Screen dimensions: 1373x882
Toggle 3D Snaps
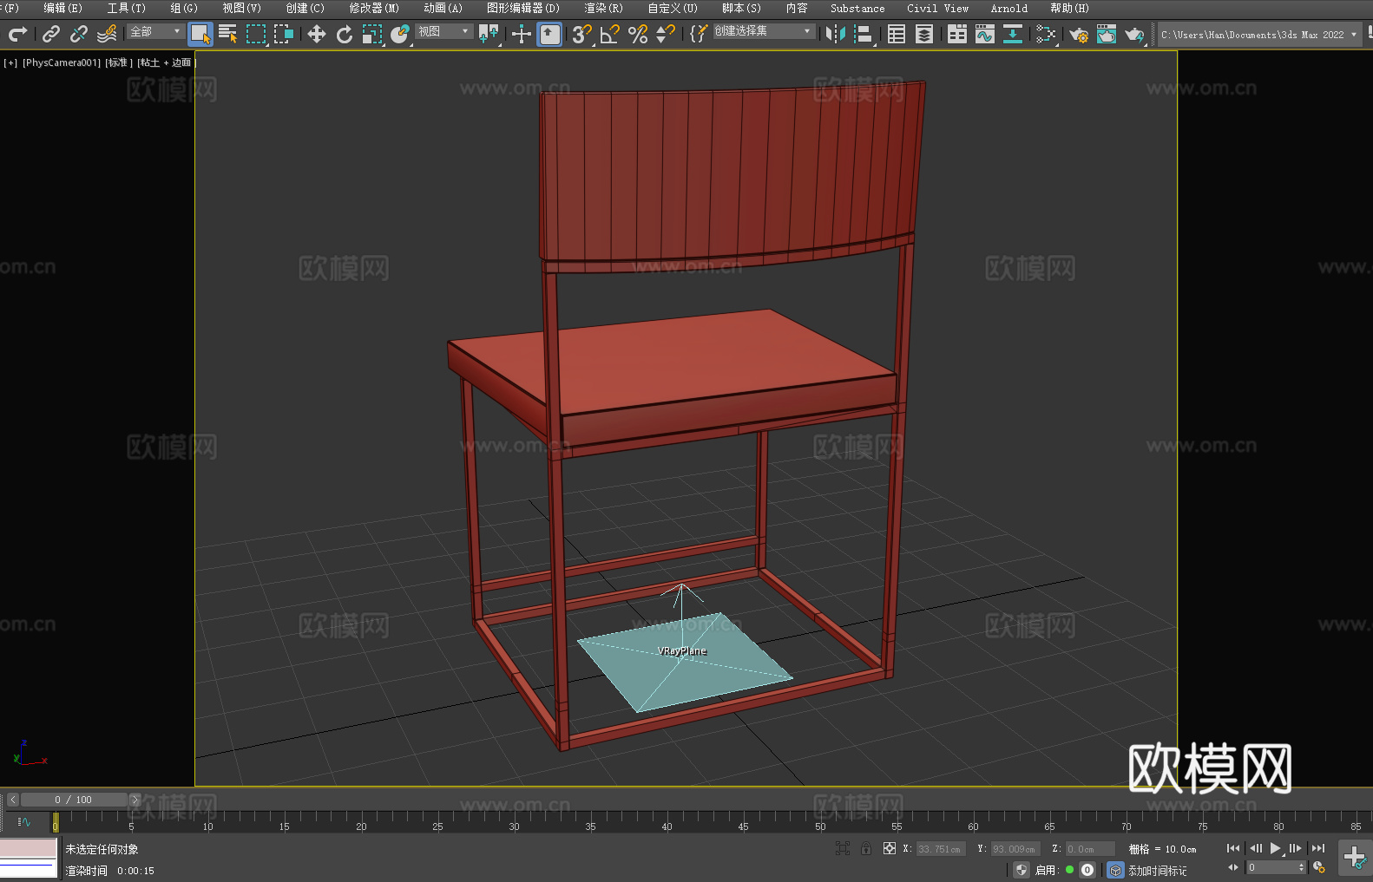click(x=582, y=35)
